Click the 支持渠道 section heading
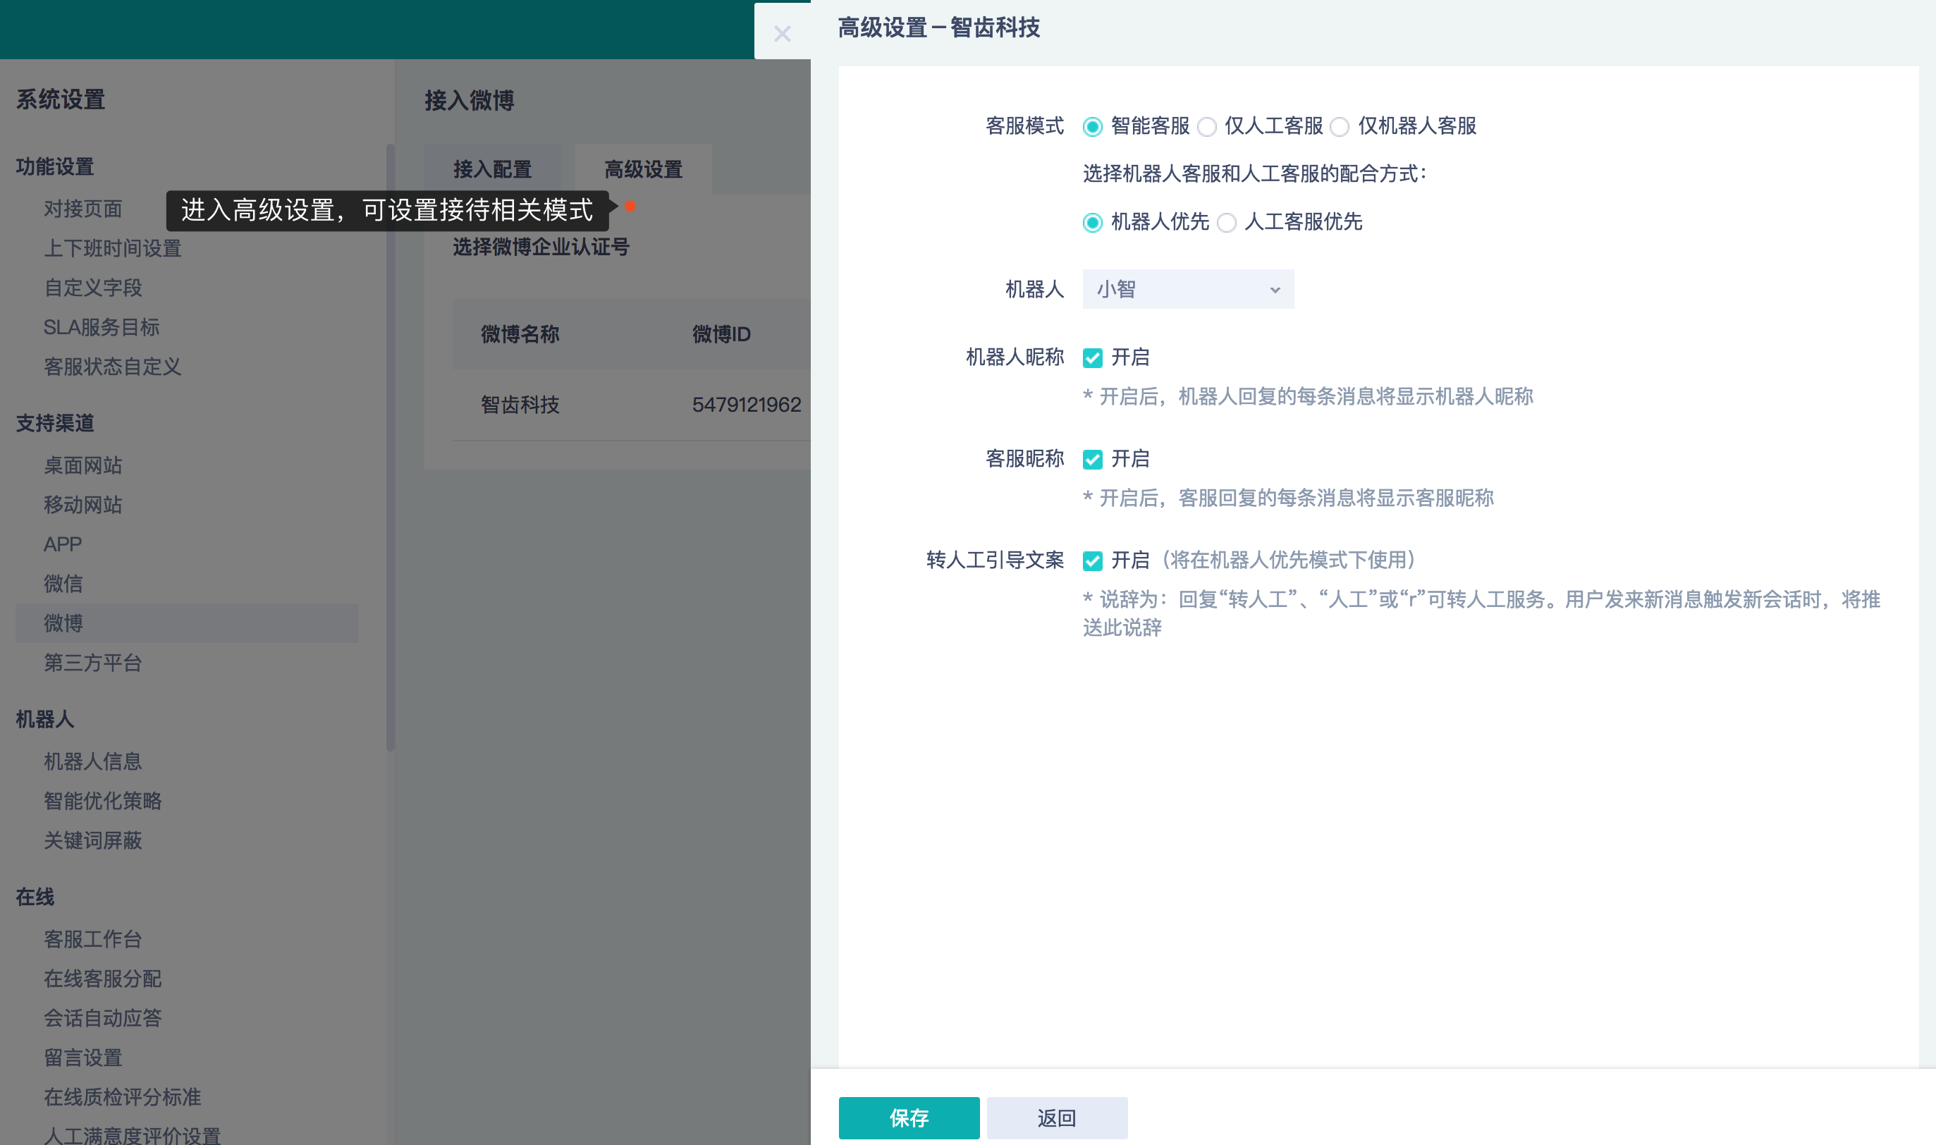This screenshot has width=1936, height=1145. point(55,423)
